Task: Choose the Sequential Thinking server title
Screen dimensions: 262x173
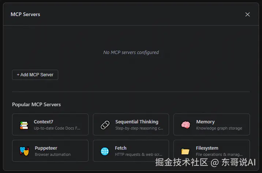Action: point(136,122)
